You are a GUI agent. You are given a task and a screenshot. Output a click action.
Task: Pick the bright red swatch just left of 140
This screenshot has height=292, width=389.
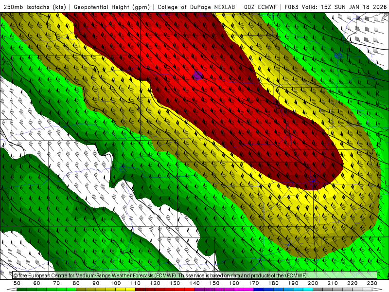coord(190,290)
